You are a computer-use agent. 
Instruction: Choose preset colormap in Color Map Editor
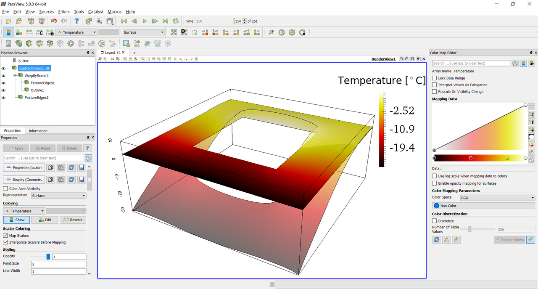[x=532, y=145]
